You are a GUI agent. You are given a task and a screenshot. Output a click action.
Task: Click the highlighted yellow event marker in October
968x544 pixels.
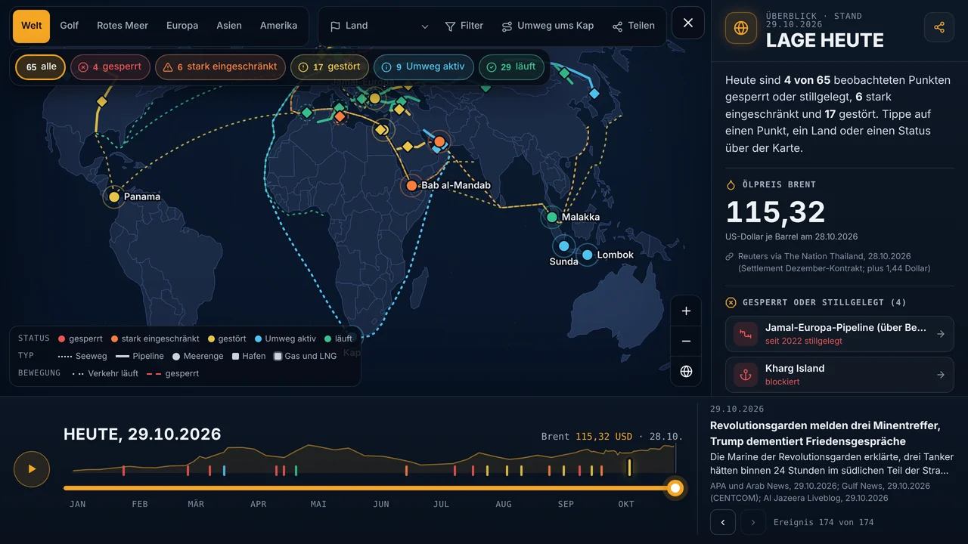(x=629, y=468)
